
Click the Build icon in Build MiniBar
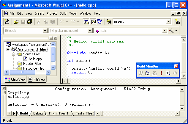pos(148,73)
